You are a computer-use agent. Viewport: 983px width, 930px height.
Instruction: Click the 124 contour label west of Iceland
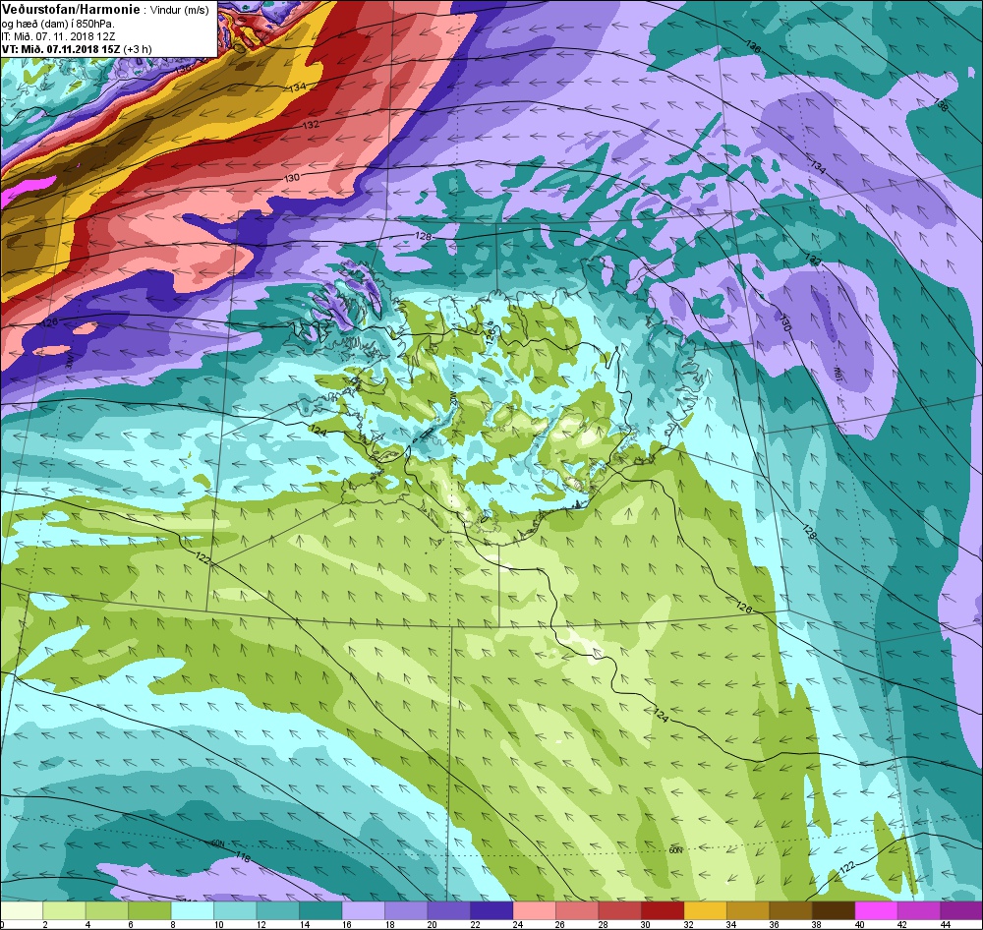click(x=318, y=431)
